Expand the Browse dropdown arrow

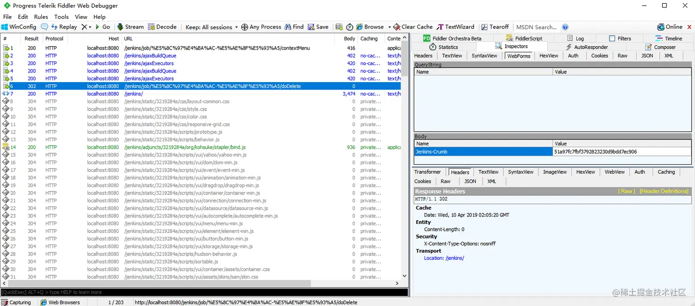click(x=389, y=27)
